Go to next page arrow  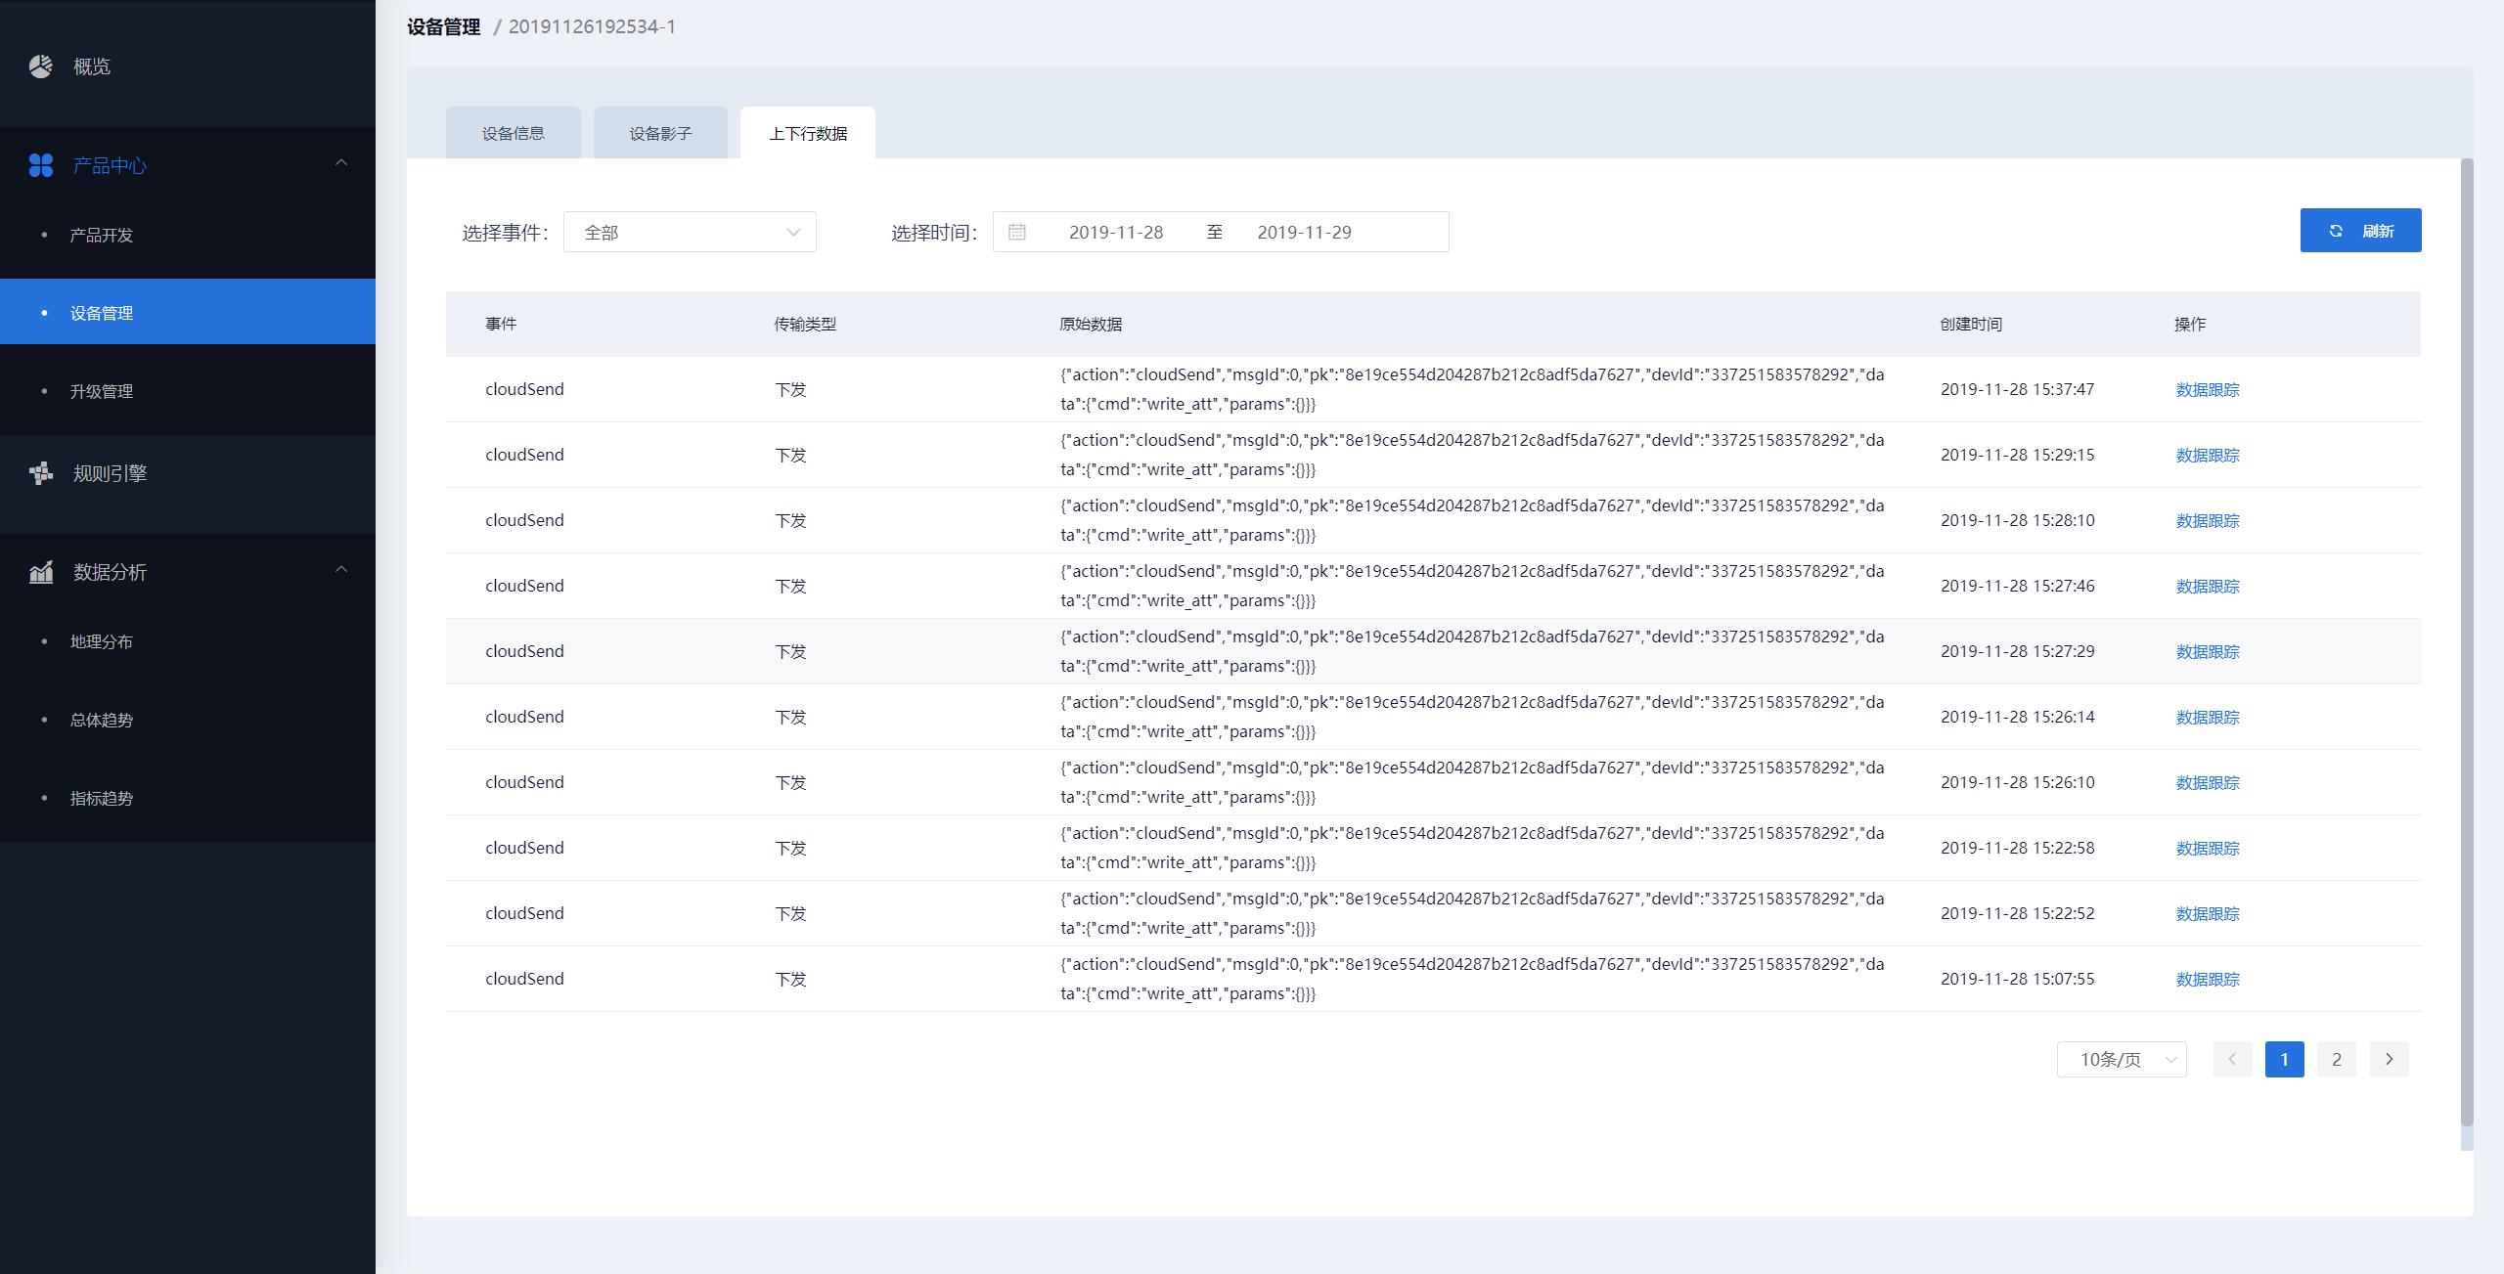click(2389, 1059)
